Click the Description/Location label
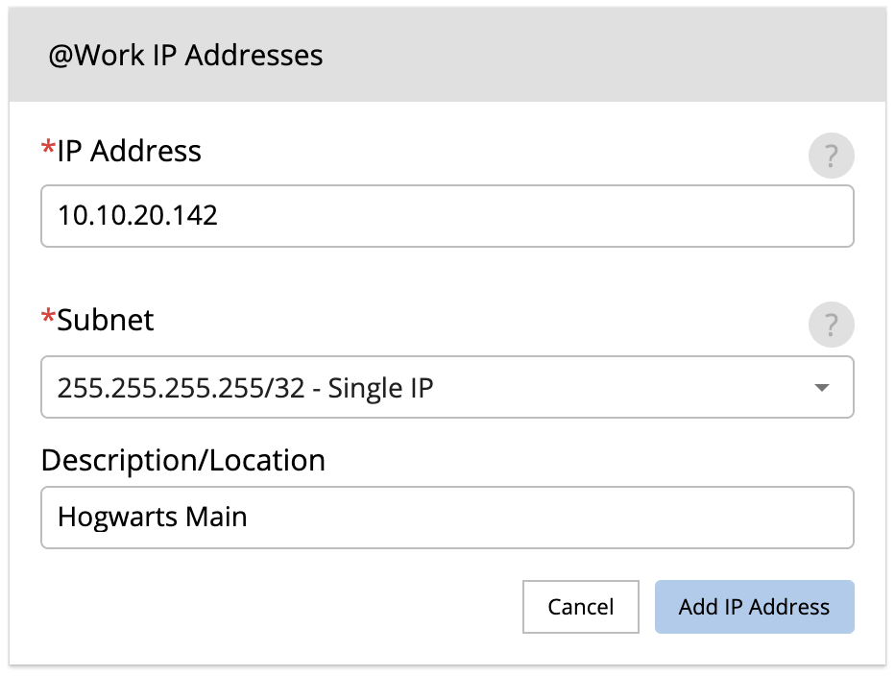The height and width of the screenshot is (676, 895). coord(183,461)
